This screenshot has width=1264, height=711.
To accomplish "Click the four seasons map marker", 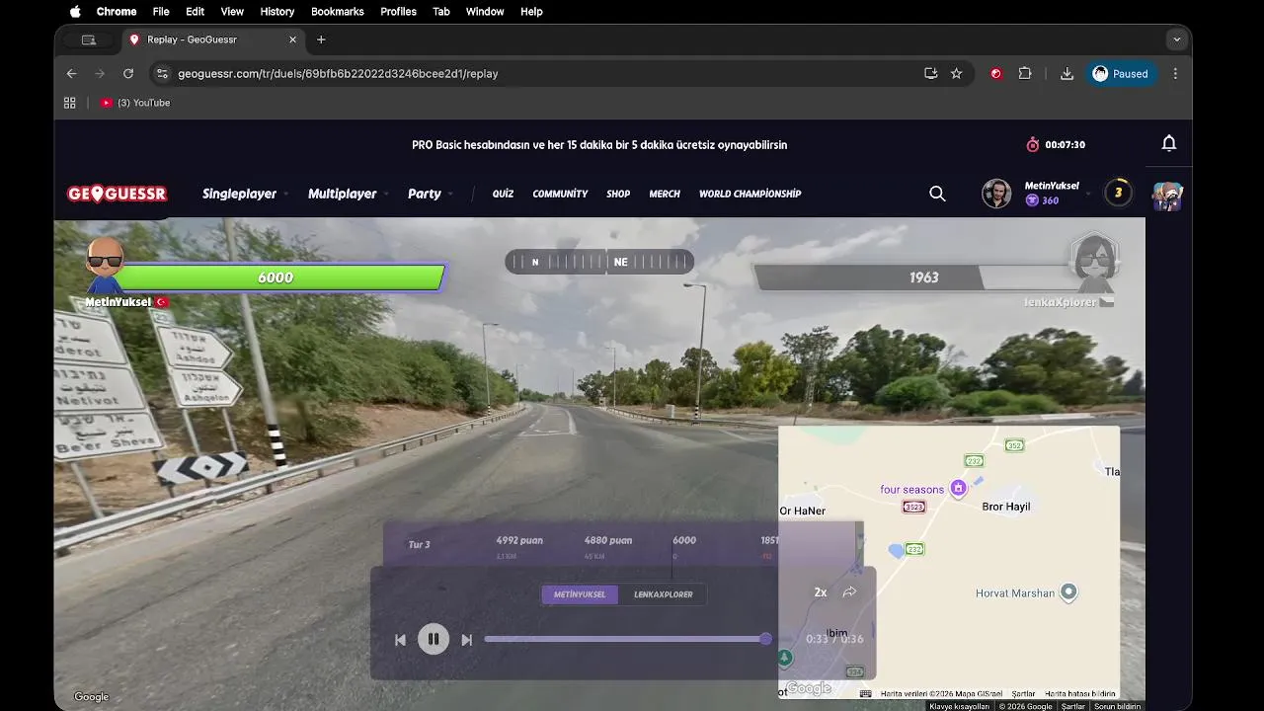I will point(958,488).
